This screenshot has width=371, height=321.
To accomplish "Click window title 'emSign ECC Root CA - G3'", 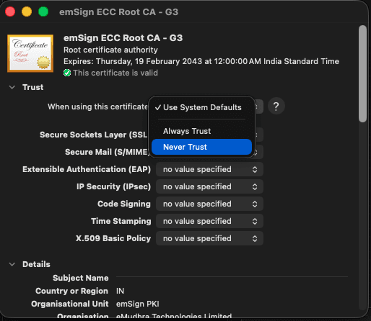I will pyautogui.click(x=119, y=12).
